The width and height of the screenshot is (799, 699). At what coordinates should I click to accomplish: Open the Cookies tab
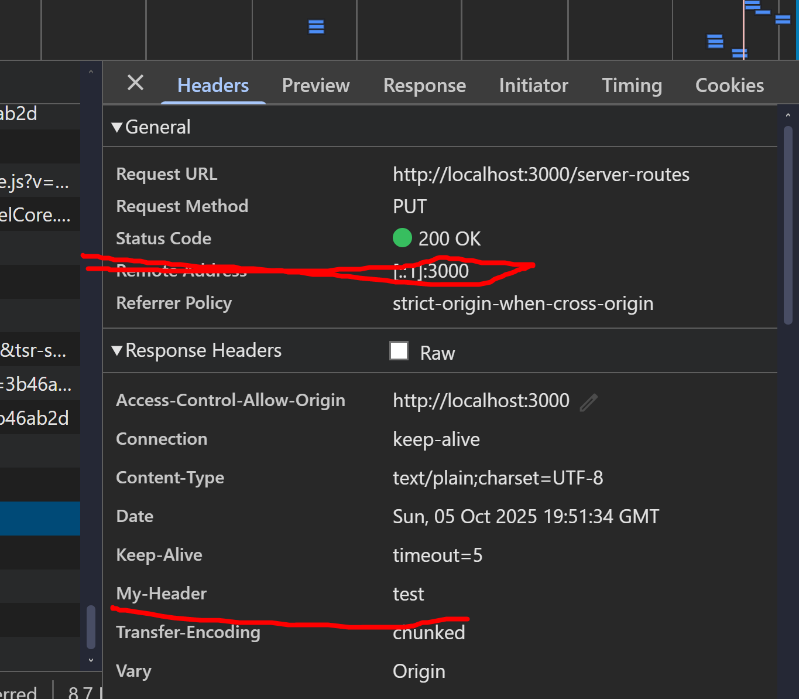729,86
